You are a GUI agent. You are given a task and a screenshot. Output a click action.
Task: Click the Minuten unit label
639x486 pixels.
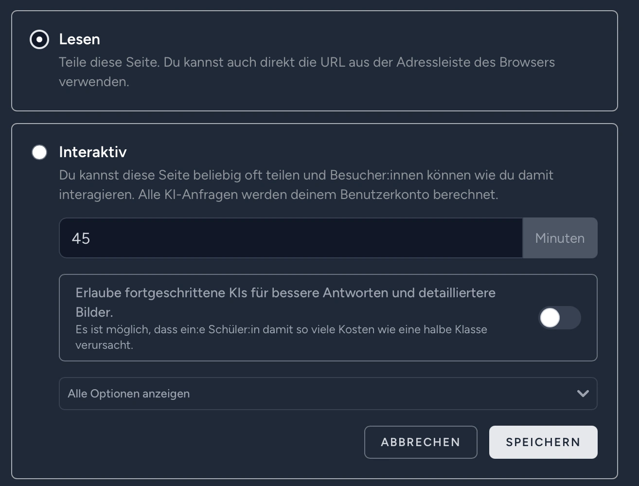(560, 238)
